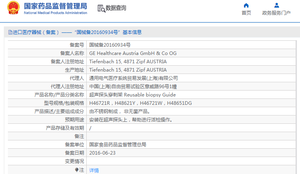The width and height of the screenshot is (300, 174).
Task: Go to 首页 text link
Action: [246, 13]
